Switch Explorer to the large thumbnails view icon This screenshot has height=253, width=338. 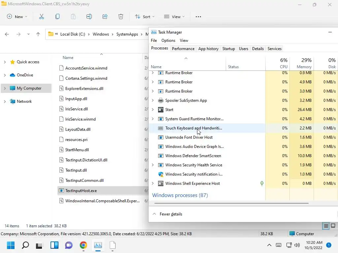pos(333,226)
